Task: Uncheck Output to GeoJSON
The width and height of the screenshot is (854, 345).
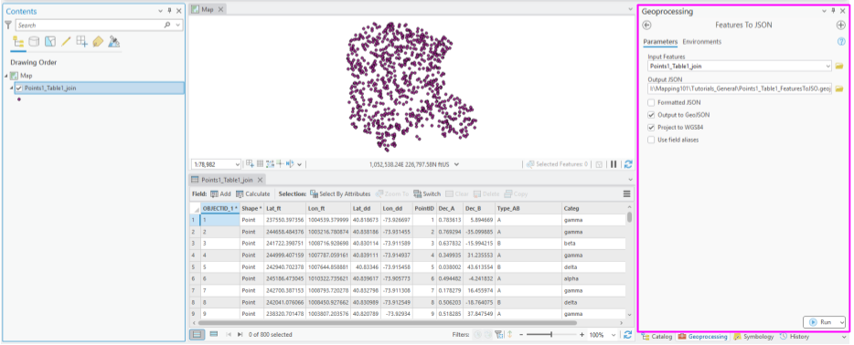Action: pos(651,115)
